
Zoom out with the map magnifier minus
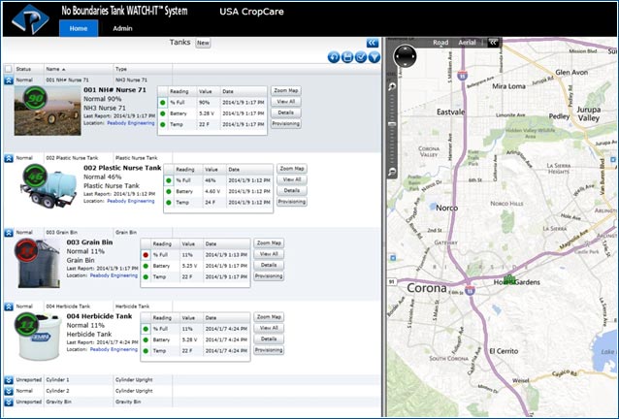point(392,172)
